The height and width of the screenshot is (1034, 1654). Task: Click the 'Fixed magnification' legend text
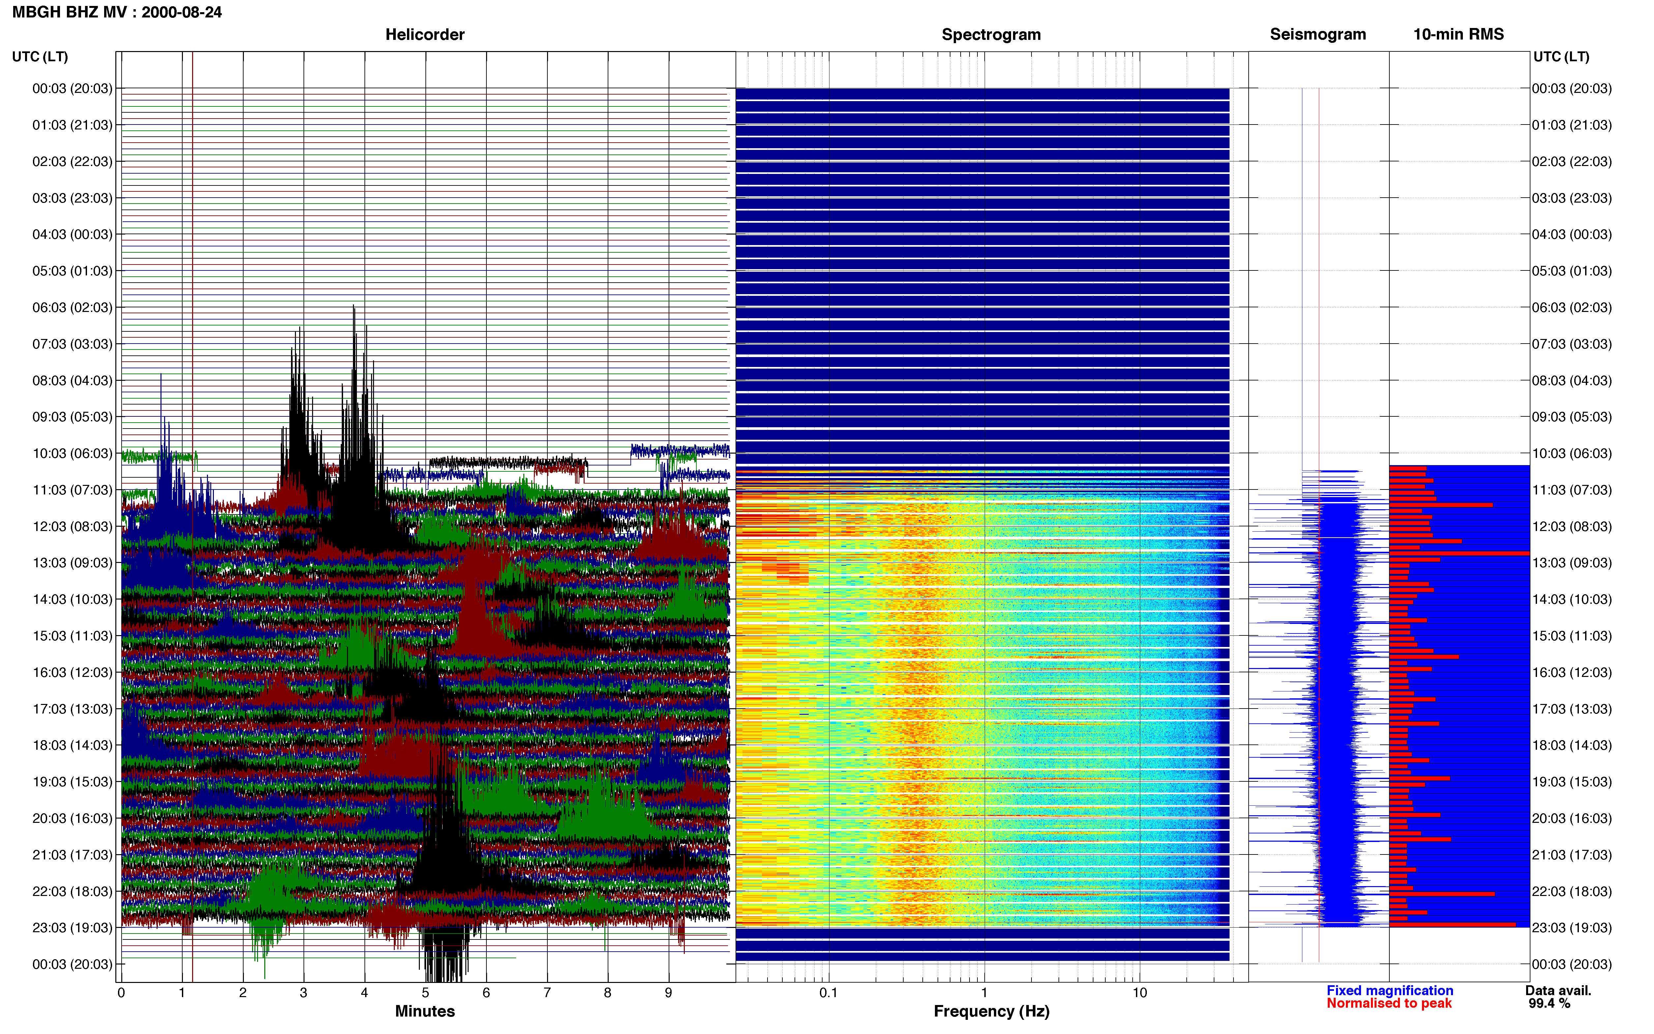coord(1390,990)
